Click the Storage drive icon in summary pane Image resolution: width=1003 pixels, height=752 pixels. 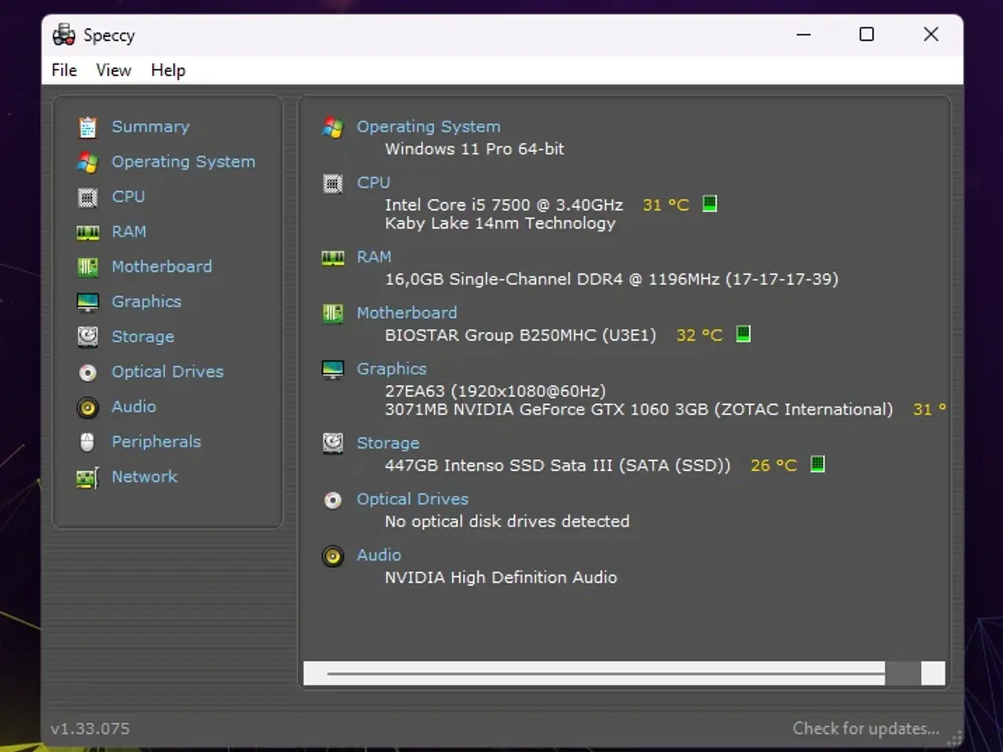click(x=333, y=443)
